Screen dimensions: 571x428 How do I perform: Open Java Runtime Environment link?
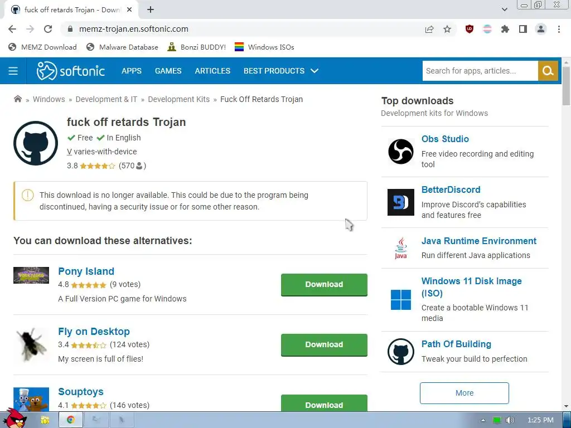click(x=479, y=241)
